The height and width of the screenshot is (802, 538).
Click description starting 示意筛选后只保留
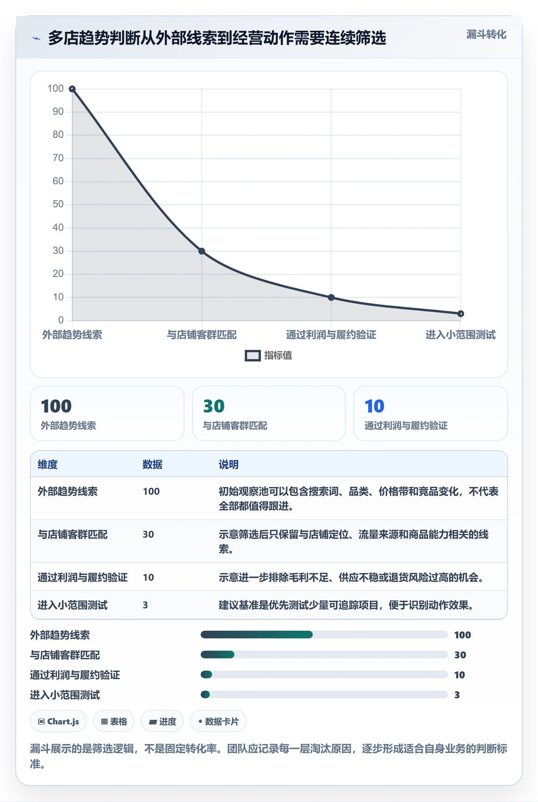click(x=354, y=542)
